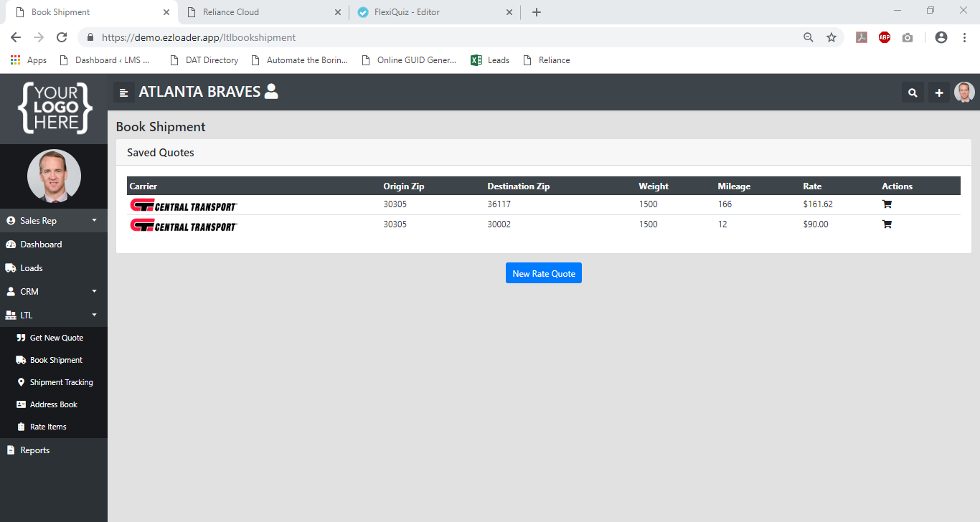Click the plus icon to create new item
Image resolution: width=980 pixels, height=522 pixels.
coord(939,92)
